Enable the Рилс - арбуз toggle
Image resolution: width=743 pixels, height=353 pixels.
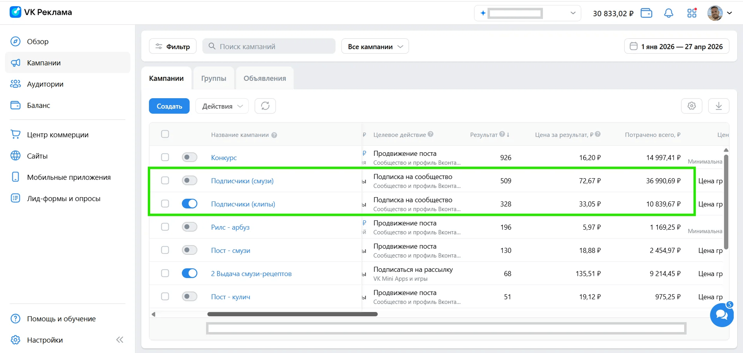point(190,227)
